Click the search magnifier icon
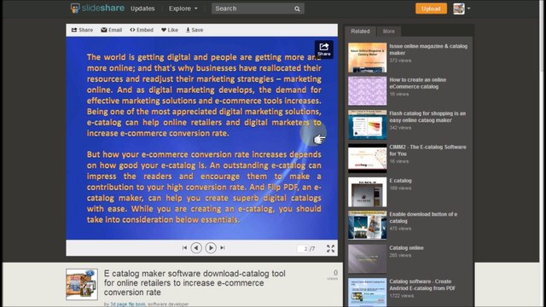Screen dimensions: 546x307 (x=297, y=9)
